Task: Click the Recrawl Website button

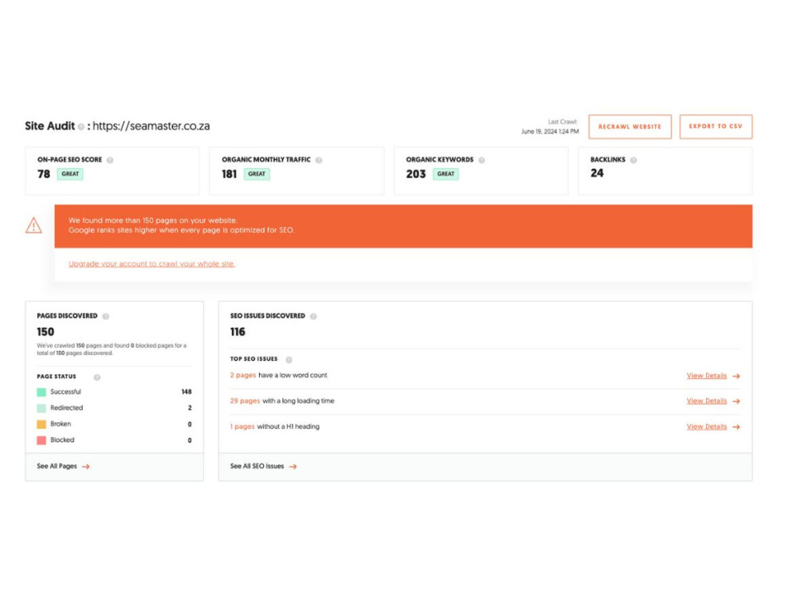Action: (x=630, y=127)
